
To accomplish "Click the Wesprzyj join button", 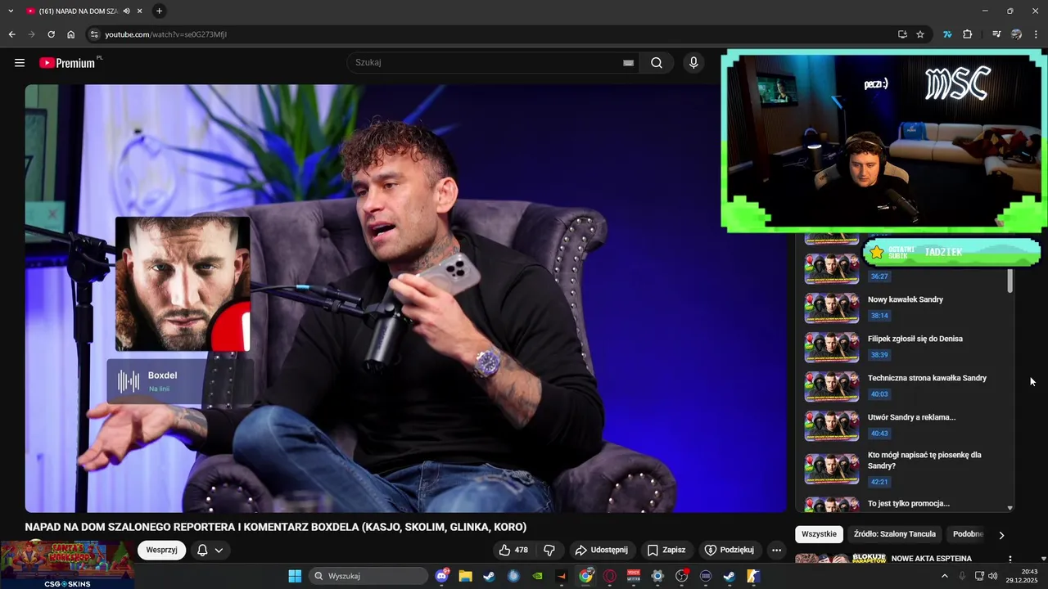I will click(x=161, y=550).
